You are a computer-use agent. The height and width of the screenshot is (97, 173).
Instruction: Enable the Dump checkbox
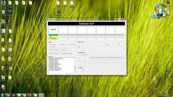click(50, 50)
